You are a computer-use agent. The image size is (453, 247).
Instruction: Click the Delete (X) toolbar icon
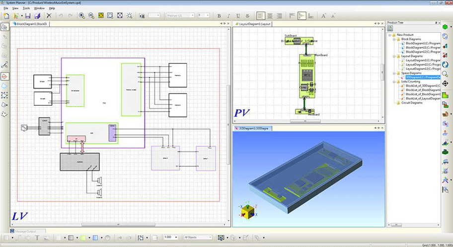point(49,16)
